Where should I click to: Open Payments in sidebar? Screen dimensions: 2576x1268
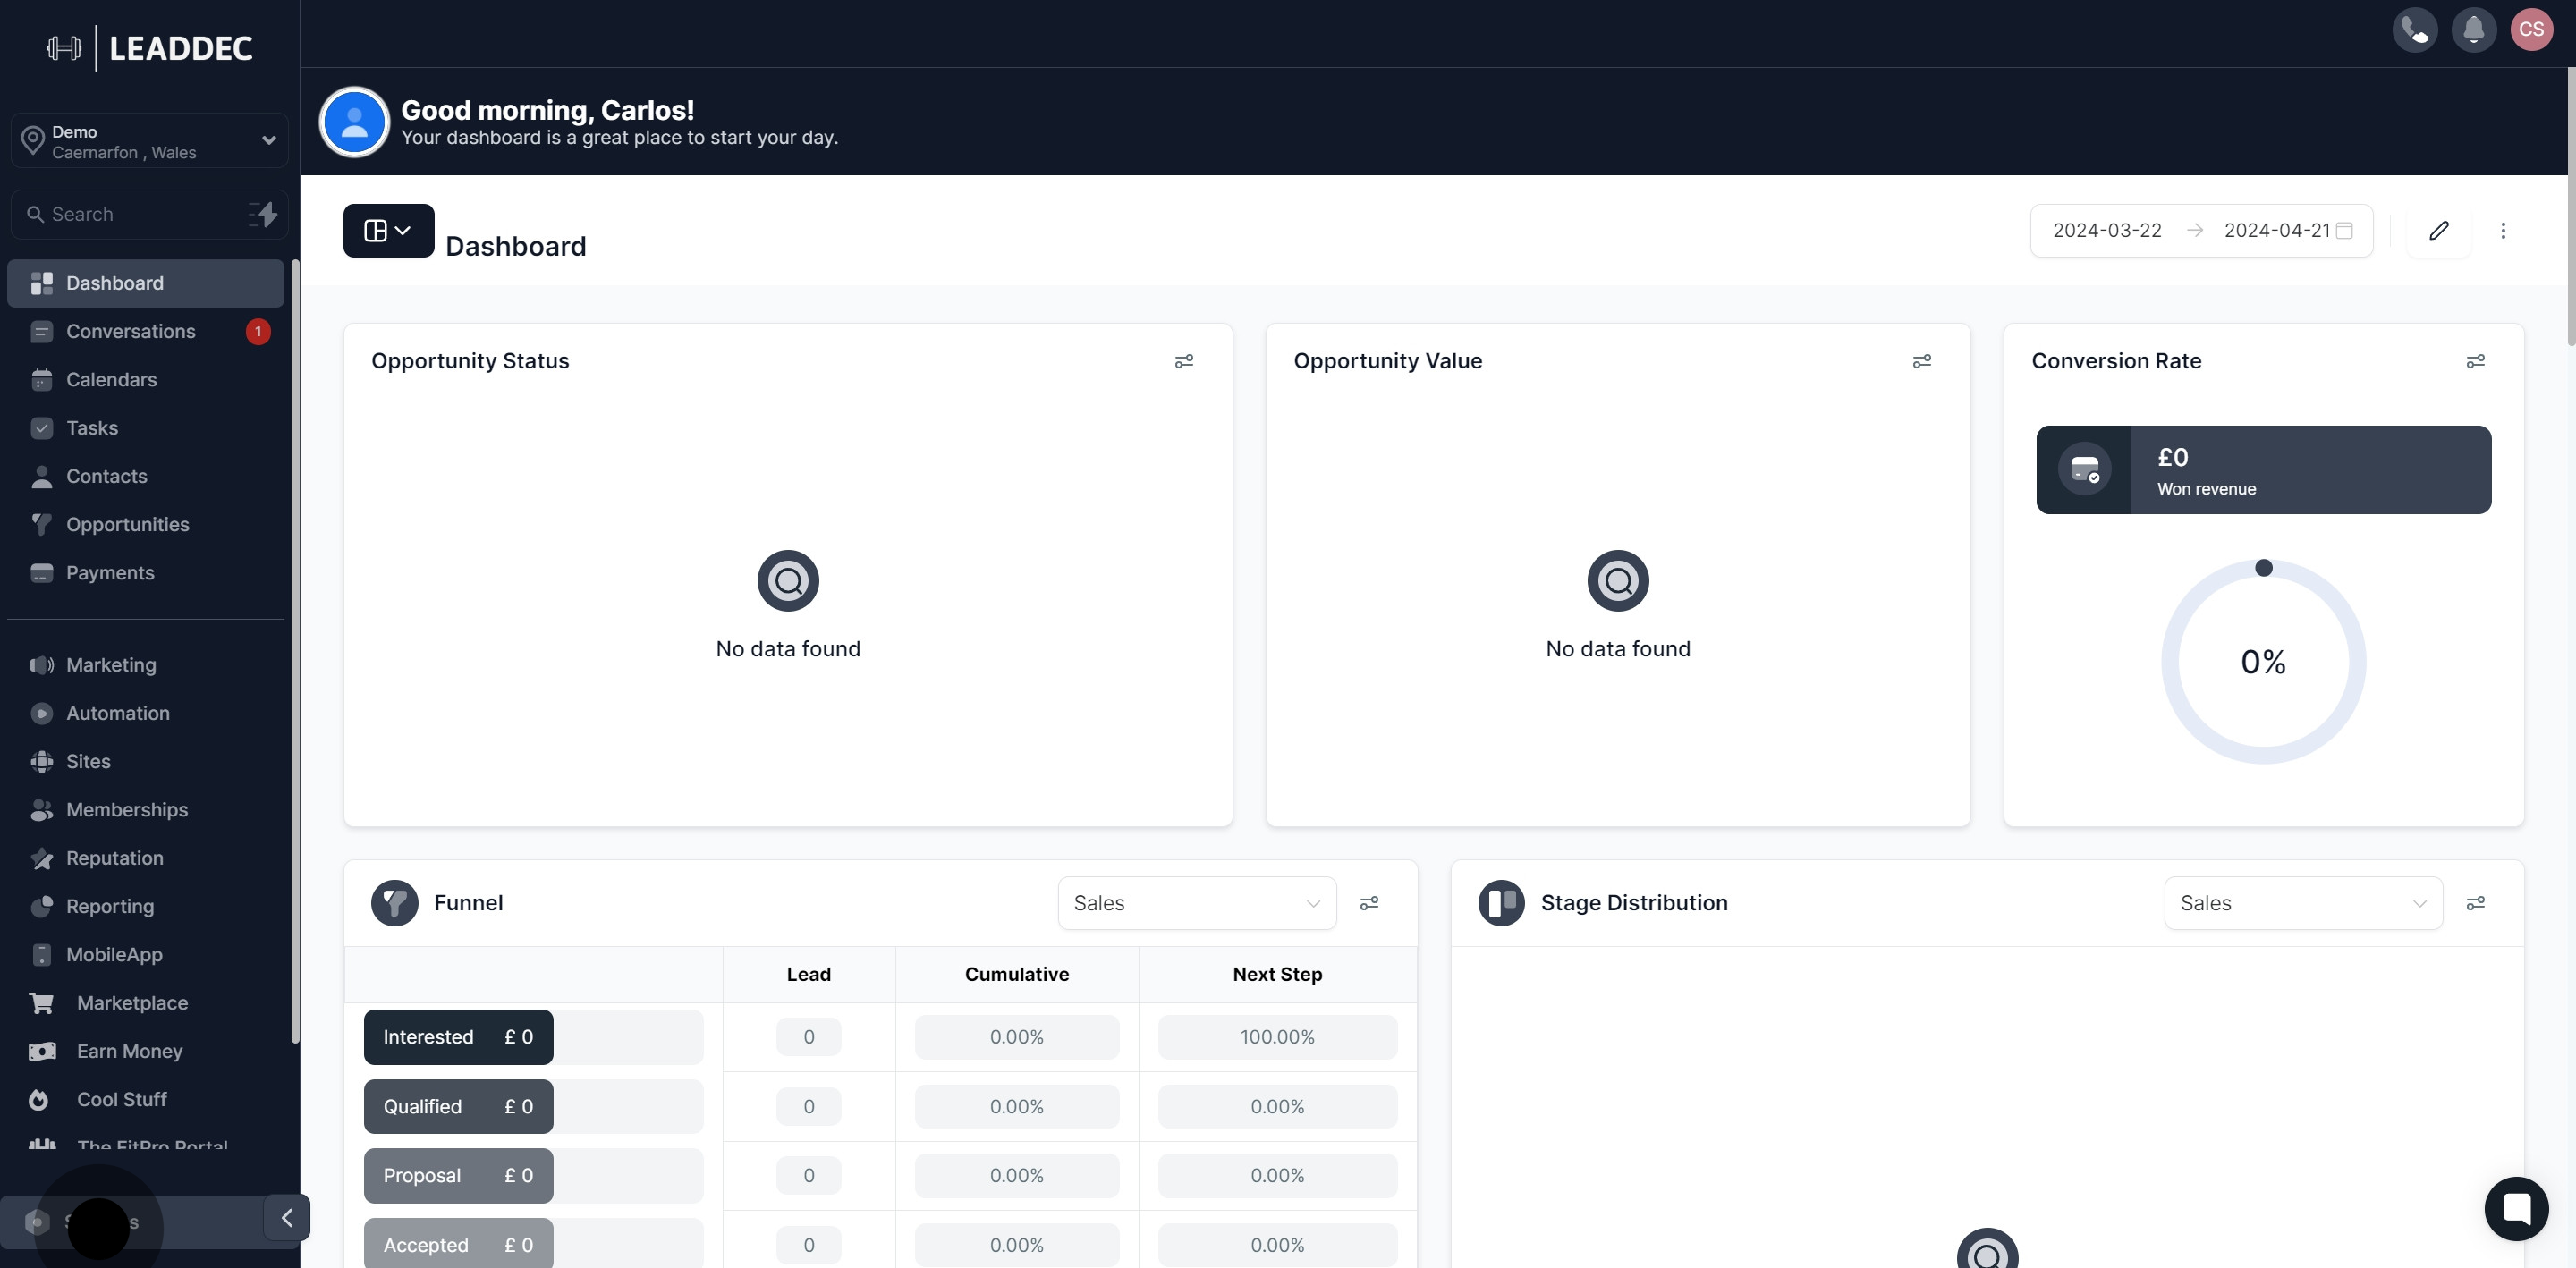pos(146,573)
